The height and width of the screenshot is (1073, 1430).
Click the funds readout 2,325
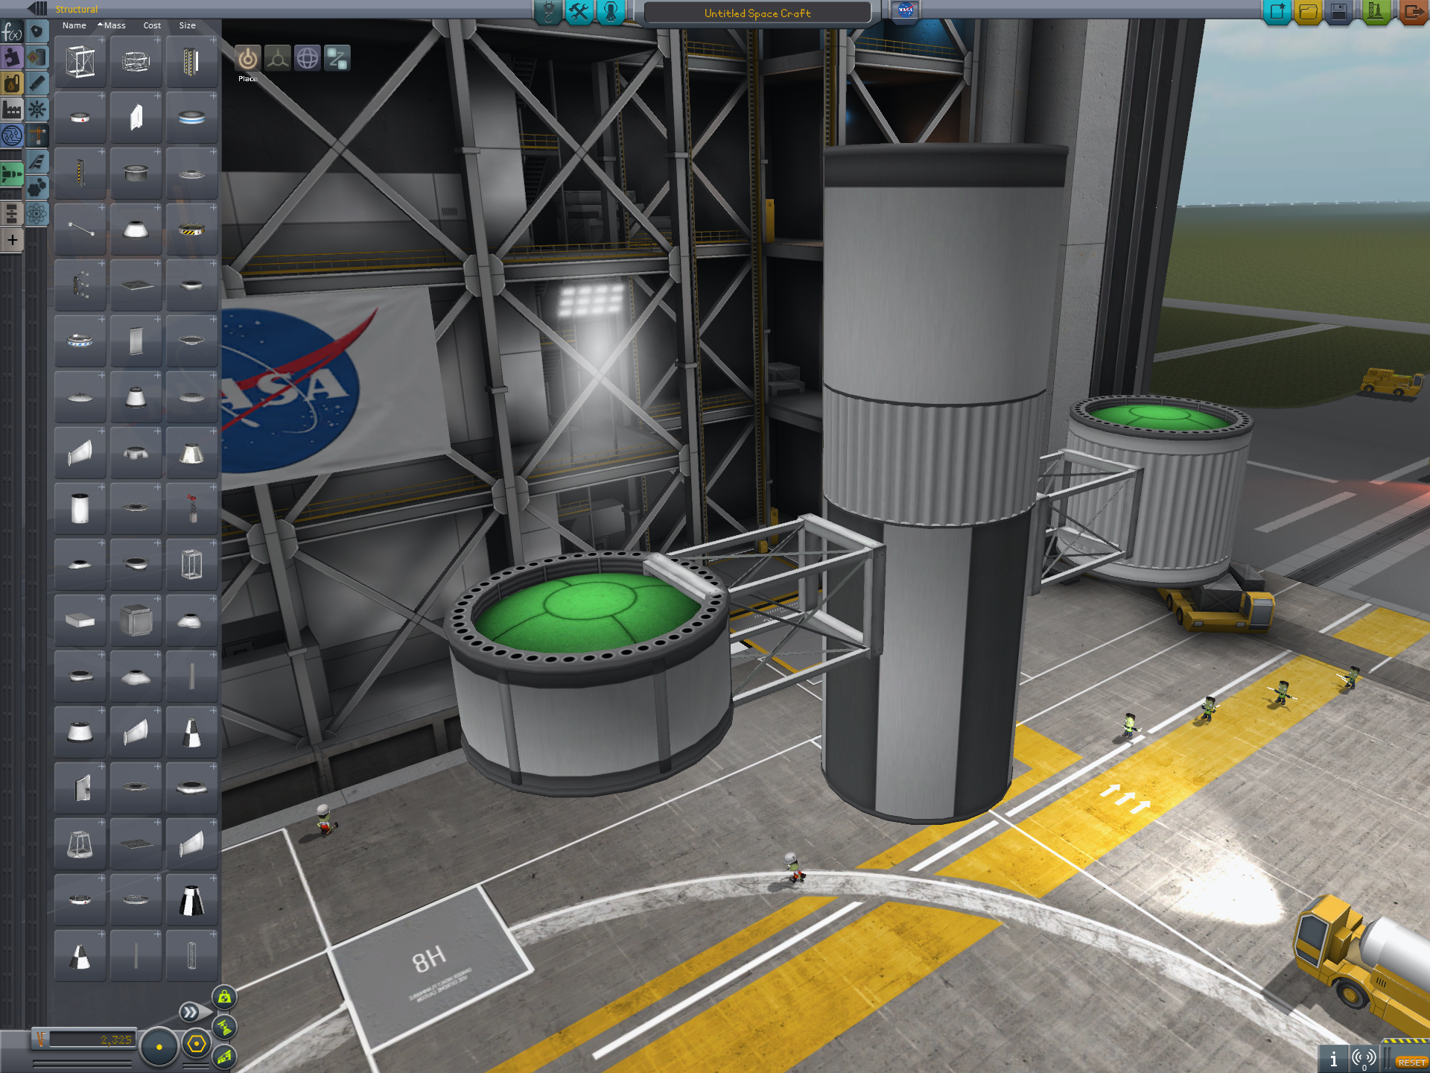click(92, 1039)
